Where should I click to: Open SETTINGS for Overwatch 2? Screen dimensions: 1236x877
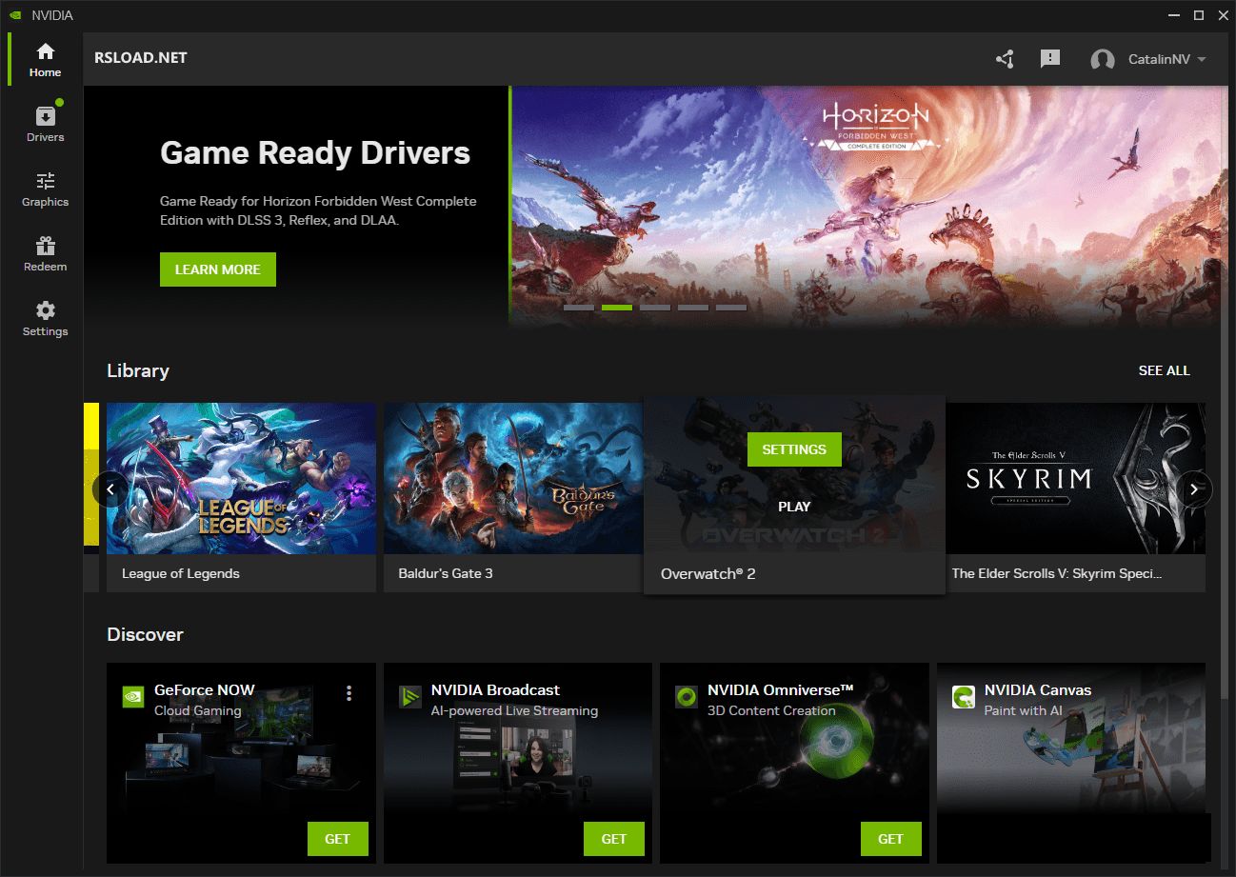[x=794, y=448]
